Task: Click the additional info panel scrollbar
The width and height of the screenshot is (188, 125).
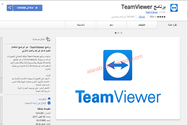Action: click(x=2, y=110)
